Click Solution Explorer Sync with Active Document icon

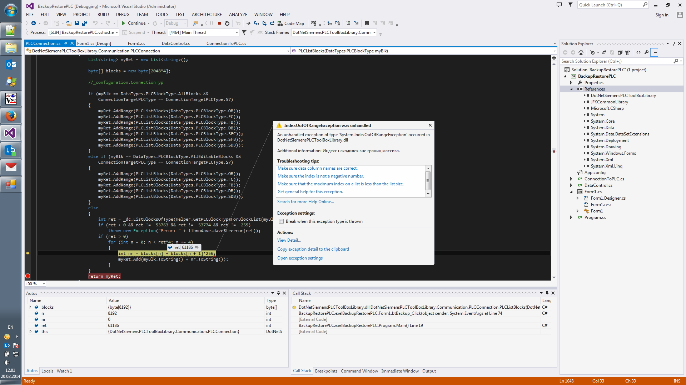[604, 52]
